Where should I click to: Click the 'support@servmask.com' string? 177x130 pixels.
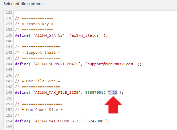pos(110,64)
